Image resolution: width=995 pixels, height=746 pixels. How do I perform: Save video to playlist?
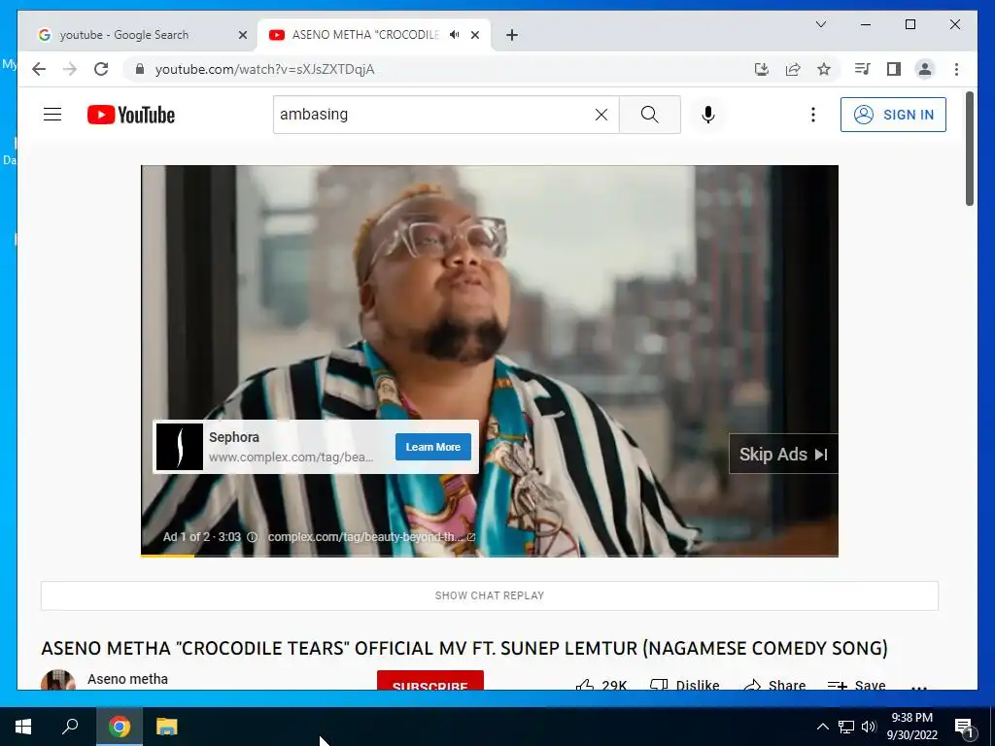coord(857,684)
